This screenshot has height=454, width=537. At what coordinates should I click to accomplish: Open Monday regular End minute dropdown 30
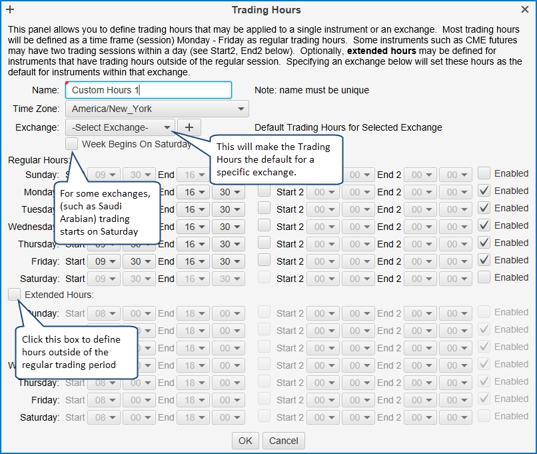[x=229, y=192]
